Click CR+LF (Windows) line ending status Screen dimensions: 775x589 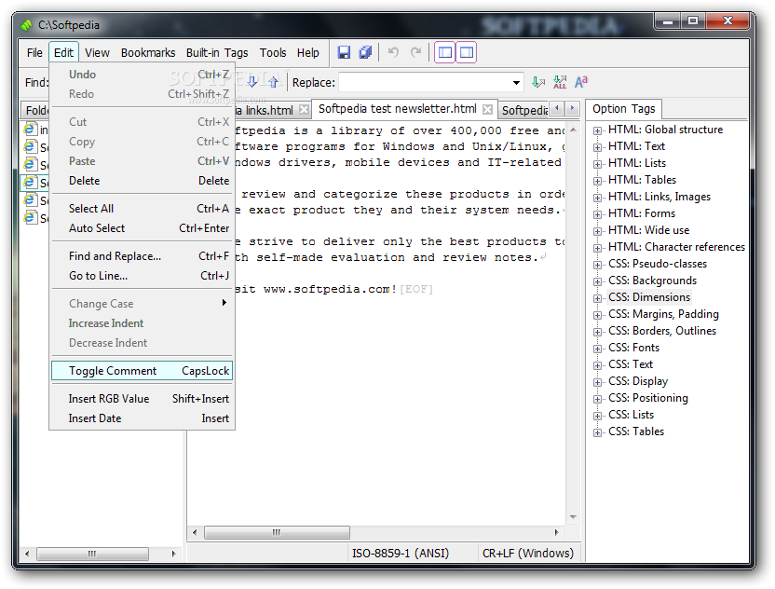click(528, 553)
